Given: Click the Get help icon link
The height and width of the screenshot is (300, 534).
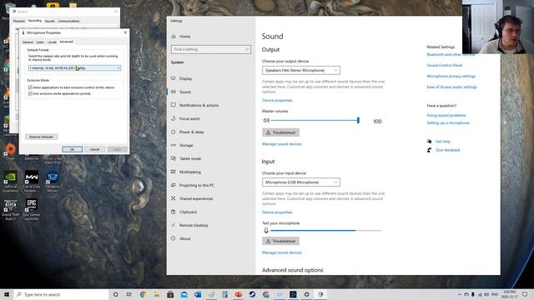Looking at the screenshot, I should point(429,141).
